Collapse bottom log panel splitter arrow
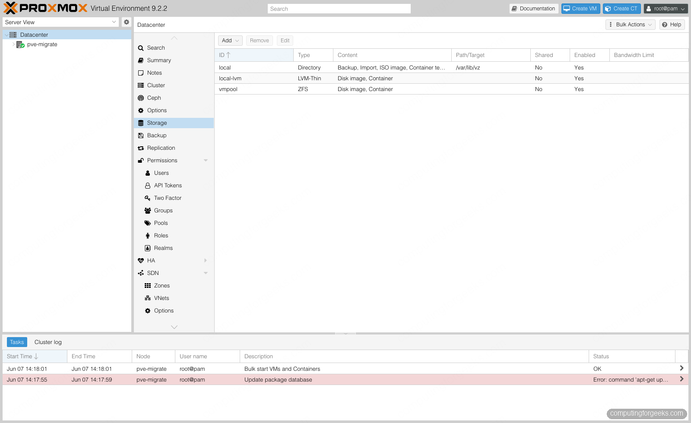This screenshot has height=423, width=691. [x=345, y=334]
